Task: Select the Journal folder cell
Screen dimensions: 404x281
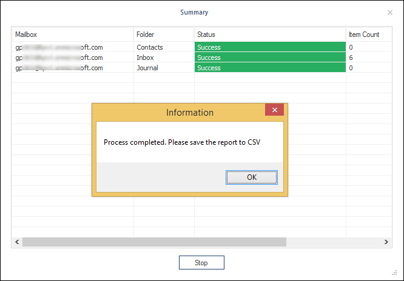Action: click(x=164, y=68)
